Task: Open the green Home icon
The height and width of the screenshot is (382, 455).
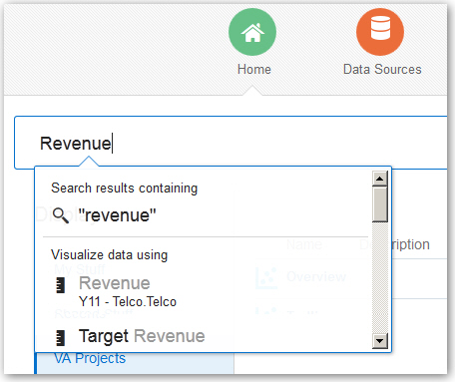Action: (x=252, y=32)
